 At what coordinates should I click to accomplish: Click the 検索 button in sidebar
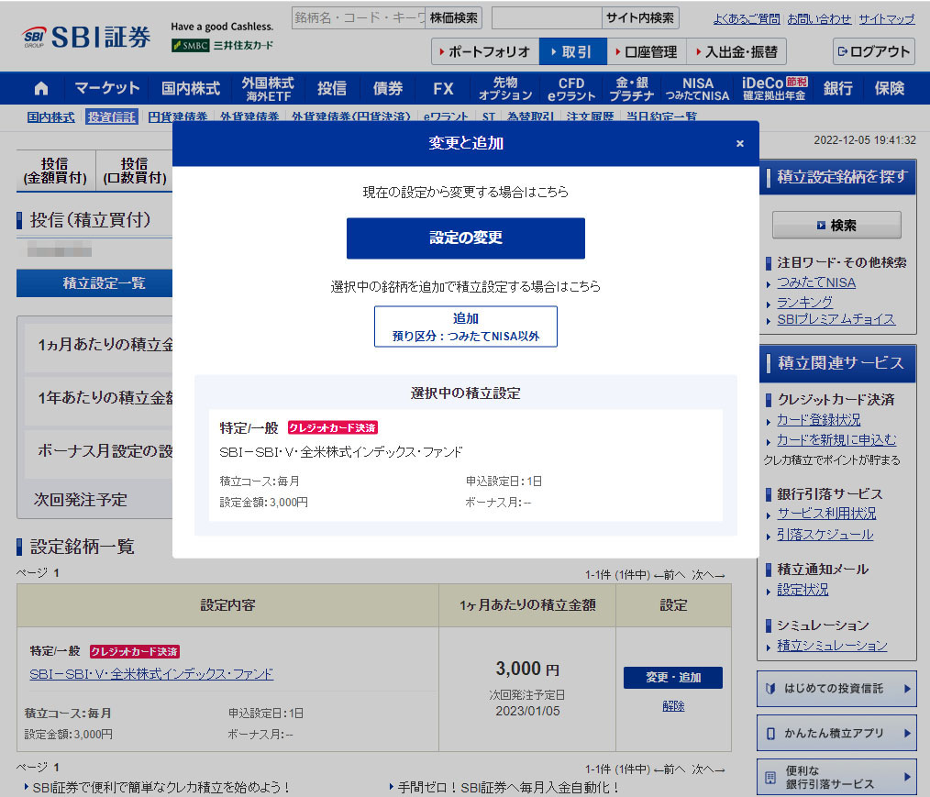(836, 225)
